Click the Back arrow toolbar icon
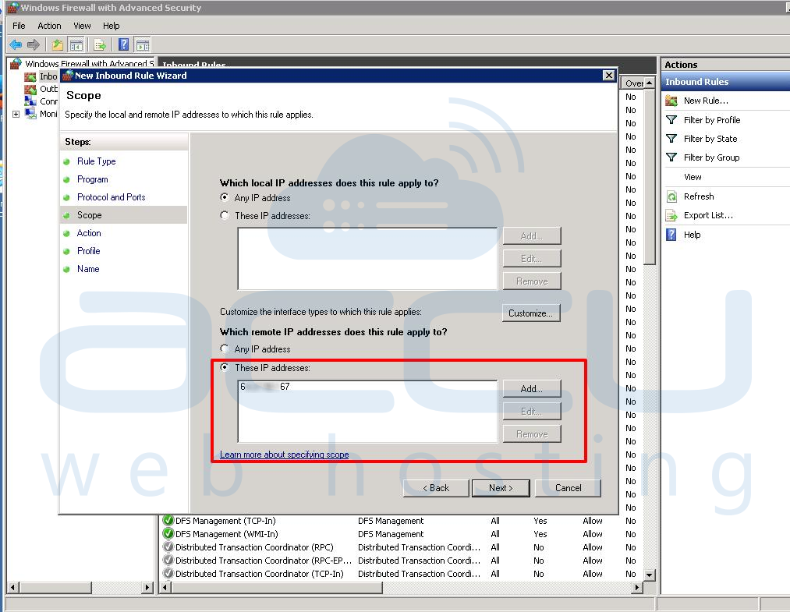Viewport: 790px width, 612px height. 16,45
